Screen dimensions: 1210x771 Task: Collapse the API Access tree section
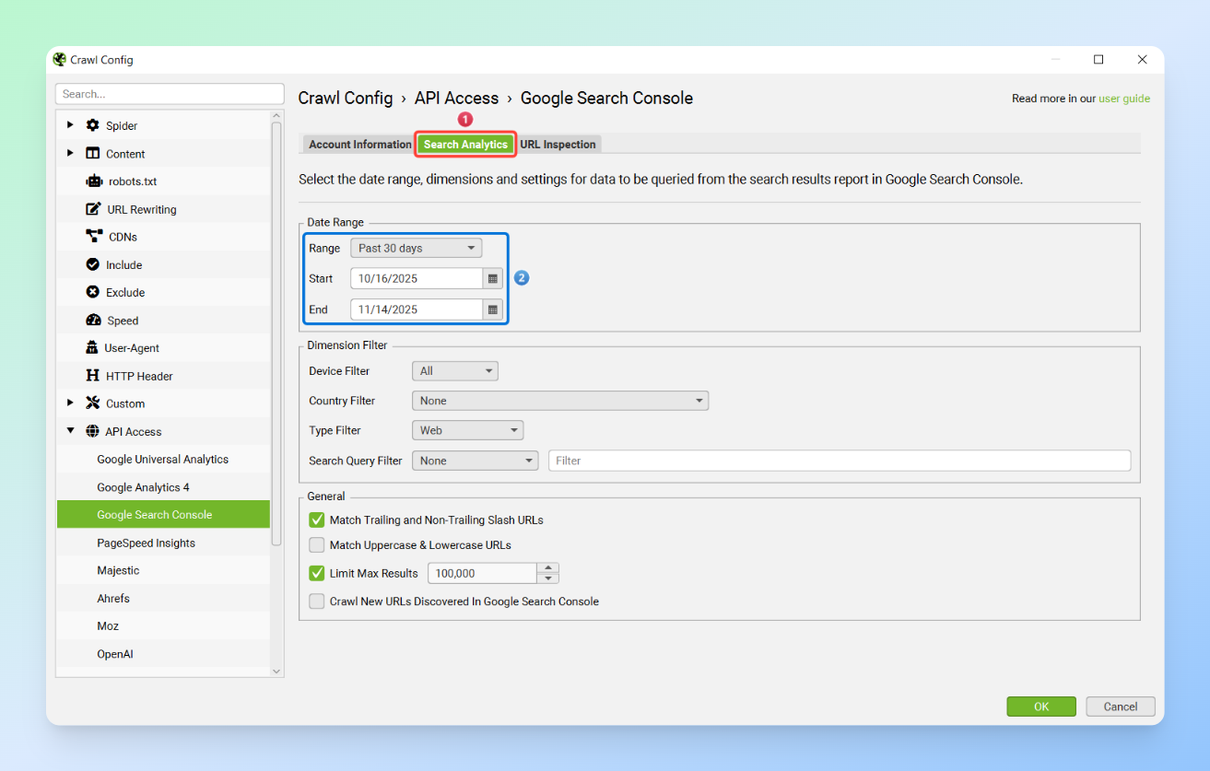[x=71, y=431]
